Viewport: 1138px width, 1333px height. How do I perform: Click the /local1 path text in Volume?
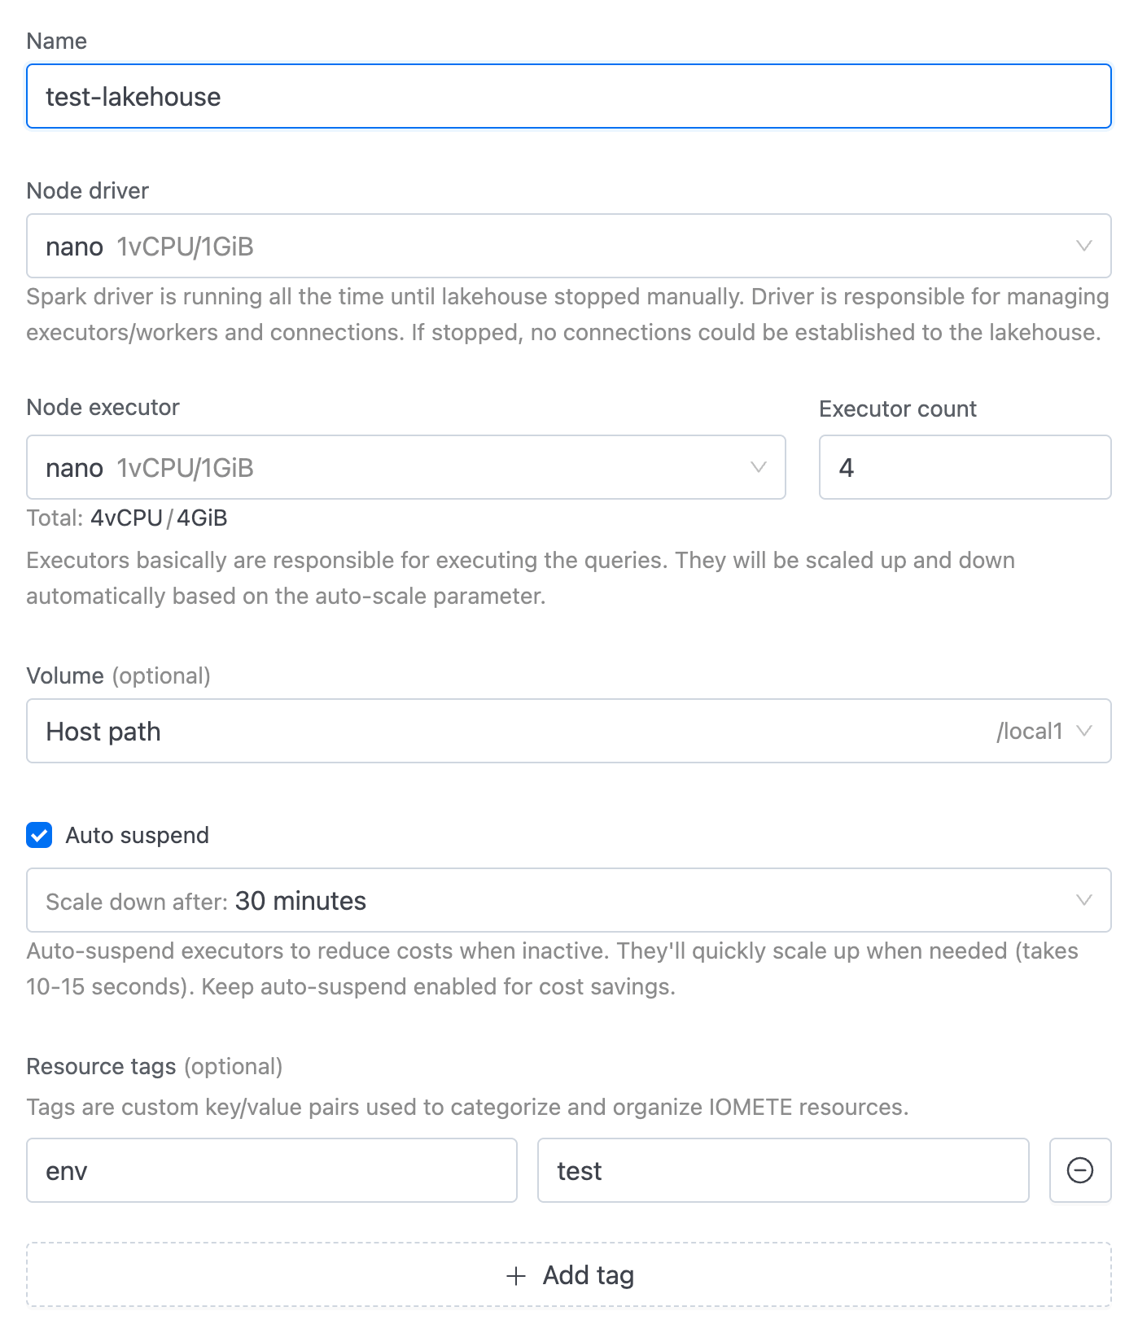point(1030,731)
